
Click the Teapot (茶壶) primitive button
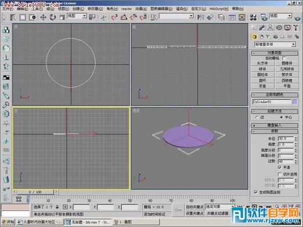[262, 86]
